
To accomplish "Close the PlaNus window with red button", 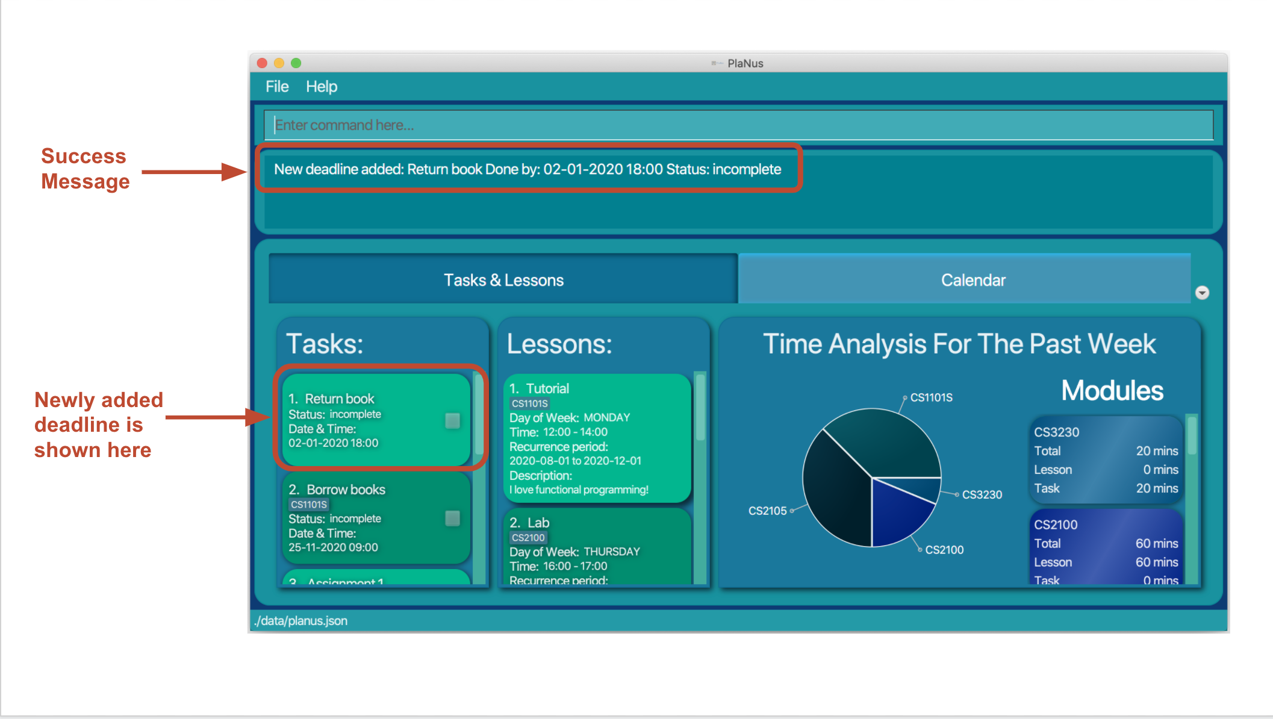I will 262,63.
